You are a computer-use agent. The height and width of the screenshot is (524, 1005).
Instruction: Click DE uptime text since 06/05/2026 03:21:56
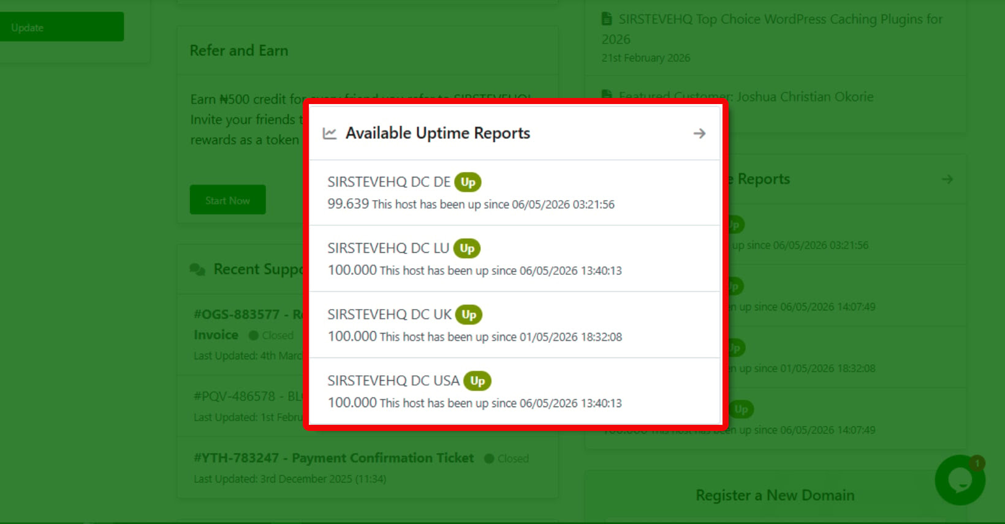pos(493,204)
